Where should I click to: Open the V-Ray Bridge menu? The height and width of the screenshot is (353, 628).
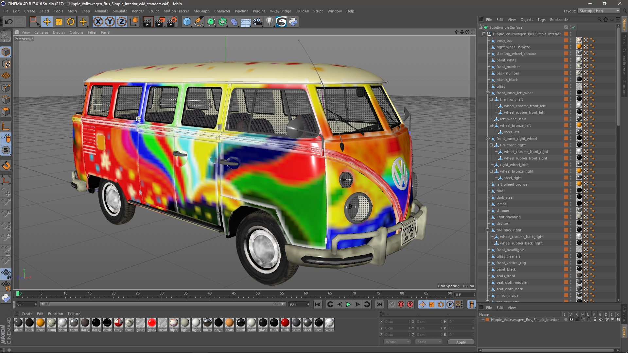tap(280, 11)
